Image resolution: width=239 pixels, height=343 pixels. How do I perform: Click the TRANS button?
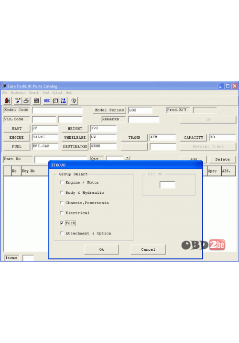(134, 138)
